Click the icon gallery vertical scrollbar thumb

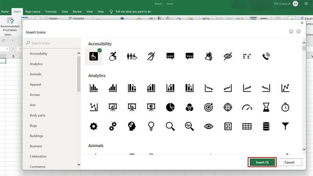pos(304,48)
